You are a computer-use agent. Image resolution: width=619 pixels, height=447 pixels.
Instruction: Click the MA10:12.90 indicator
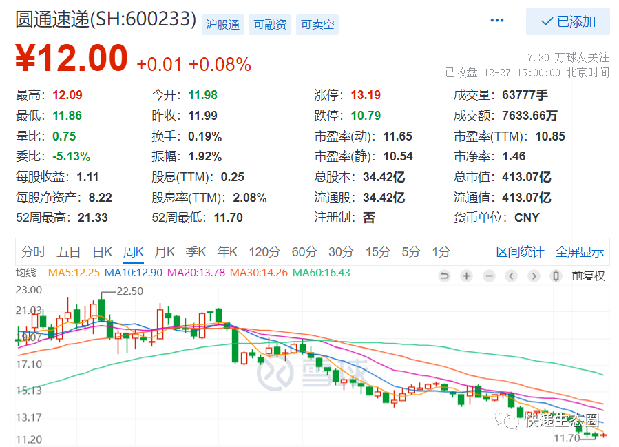click(134, 273)
